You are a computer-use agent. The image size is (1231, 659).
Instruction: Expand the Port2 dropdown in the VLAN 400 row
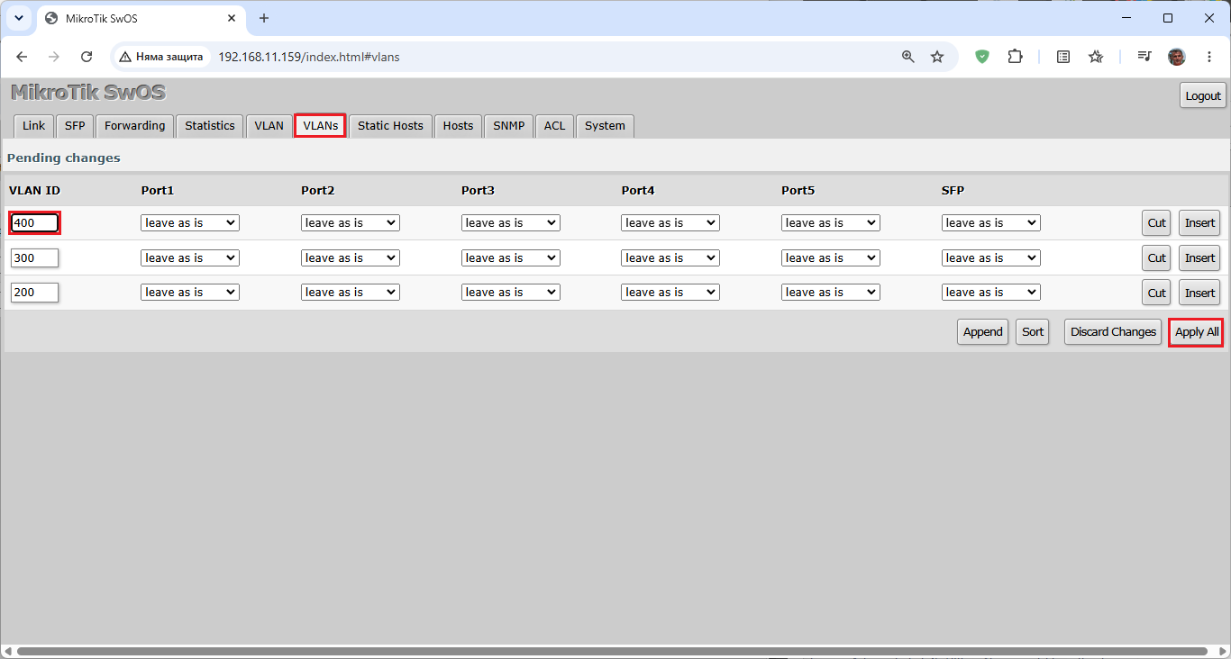point(351,223)
